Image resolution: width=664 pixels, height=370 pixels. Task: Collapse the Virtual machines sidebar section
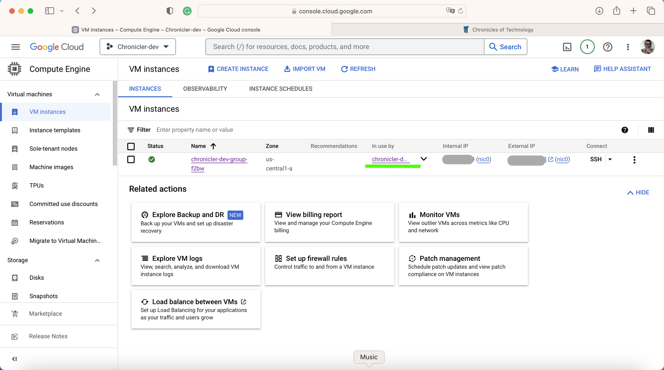(97, 95)
